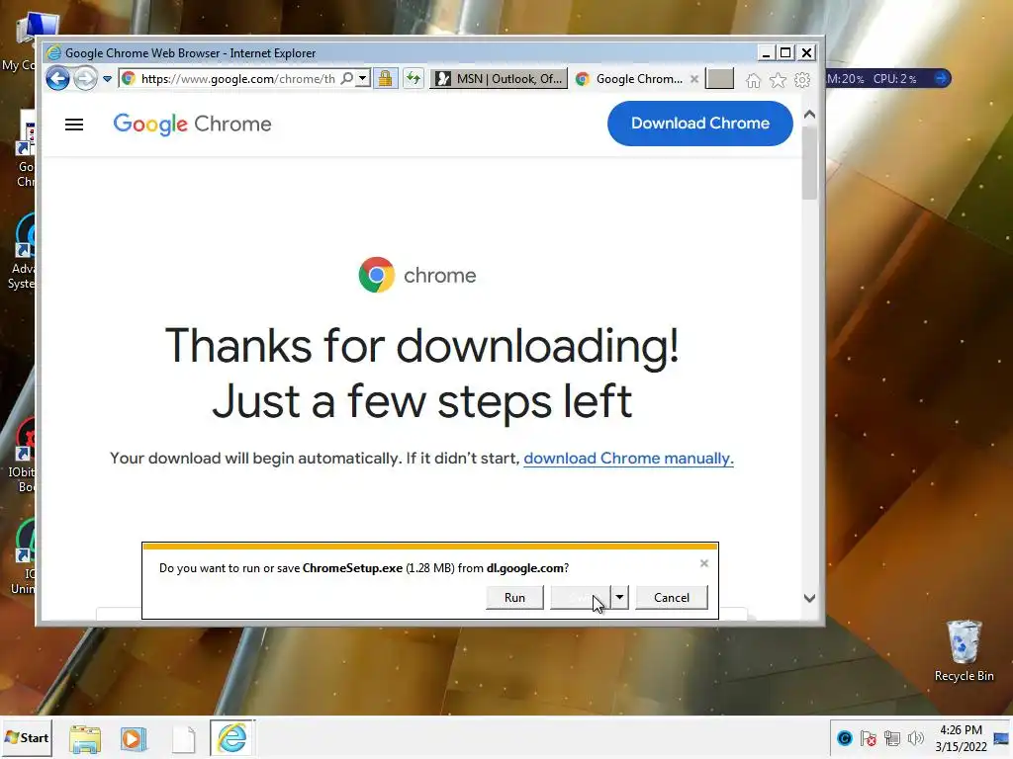
Task: Click the Download Chrome button
Action: 700,124
